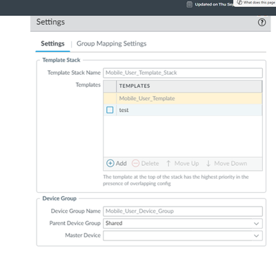Viewport: 276px width, 255px height.
Task: Click the Template Stack Name label
Action: coord(74,73)
